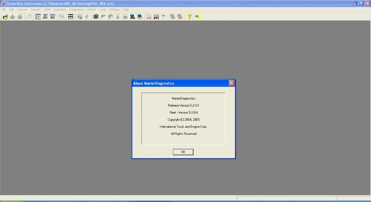Close the About MasterDiagnostics dialog
Screen dimensions: 371x202
tap(232, 83)
